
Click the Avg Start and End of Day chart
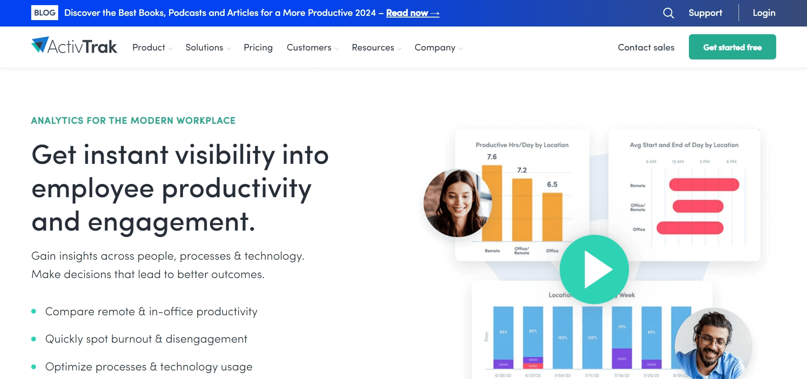click(684, 195)
